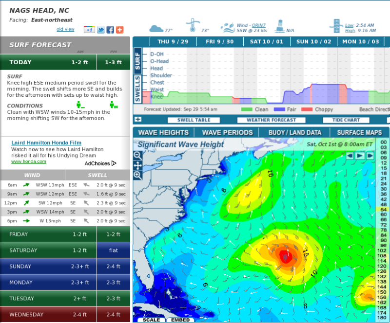Image resolution: width=390 pixels, height=323 pixels.
Task: Click the map pan arrows icon
Action: click(138, 165)
